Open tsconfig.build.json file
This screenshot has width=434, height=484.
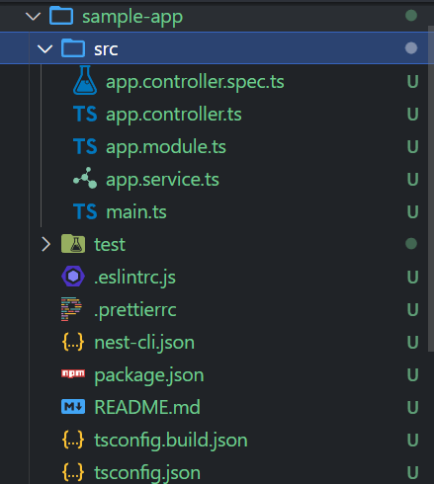click(171, 441)
